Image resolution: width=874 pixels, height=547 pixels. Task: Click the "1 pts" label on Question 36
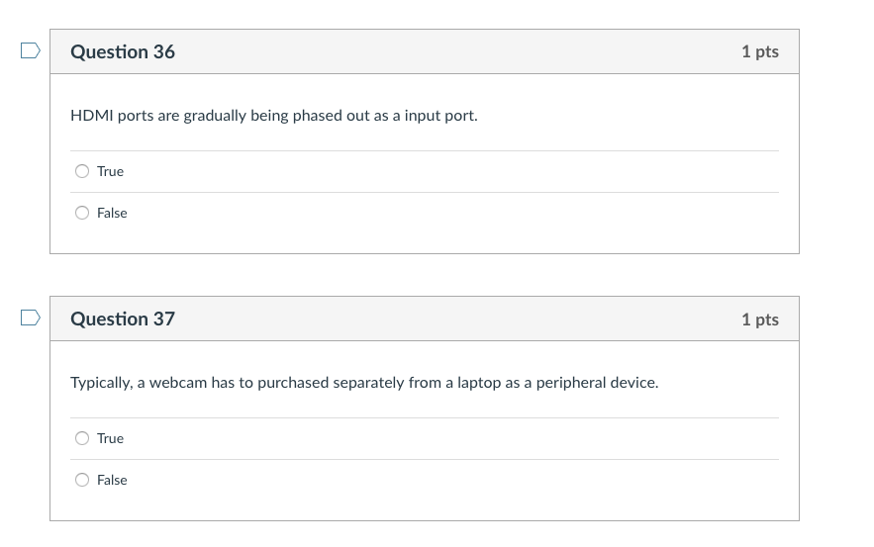[759, 51]
